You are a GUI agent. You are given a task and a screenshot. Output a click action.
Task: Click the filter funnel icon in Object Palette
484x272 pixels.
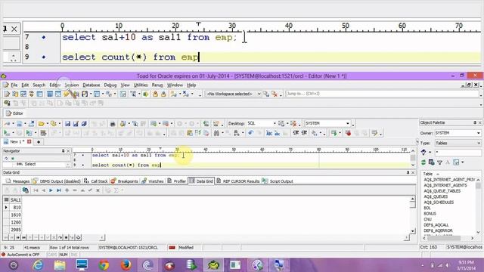click(439, 162)
